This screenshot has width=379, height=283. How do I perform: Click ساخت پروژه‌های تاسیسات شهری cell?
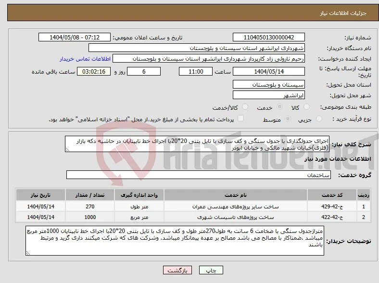(x=235, y=217)
